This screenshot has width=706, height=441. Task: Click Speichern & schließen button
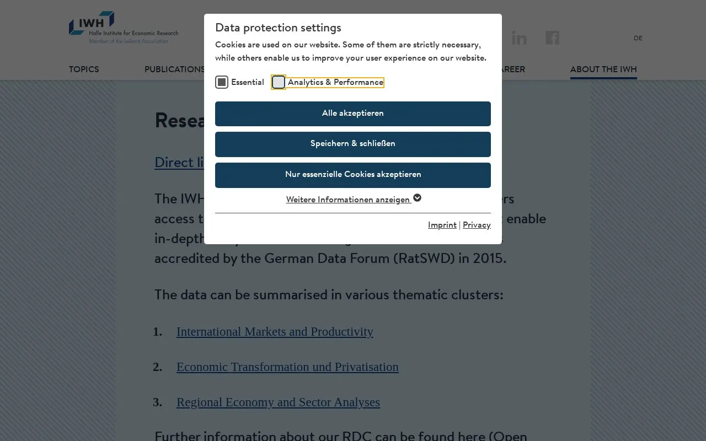click(x=353, y=144)
